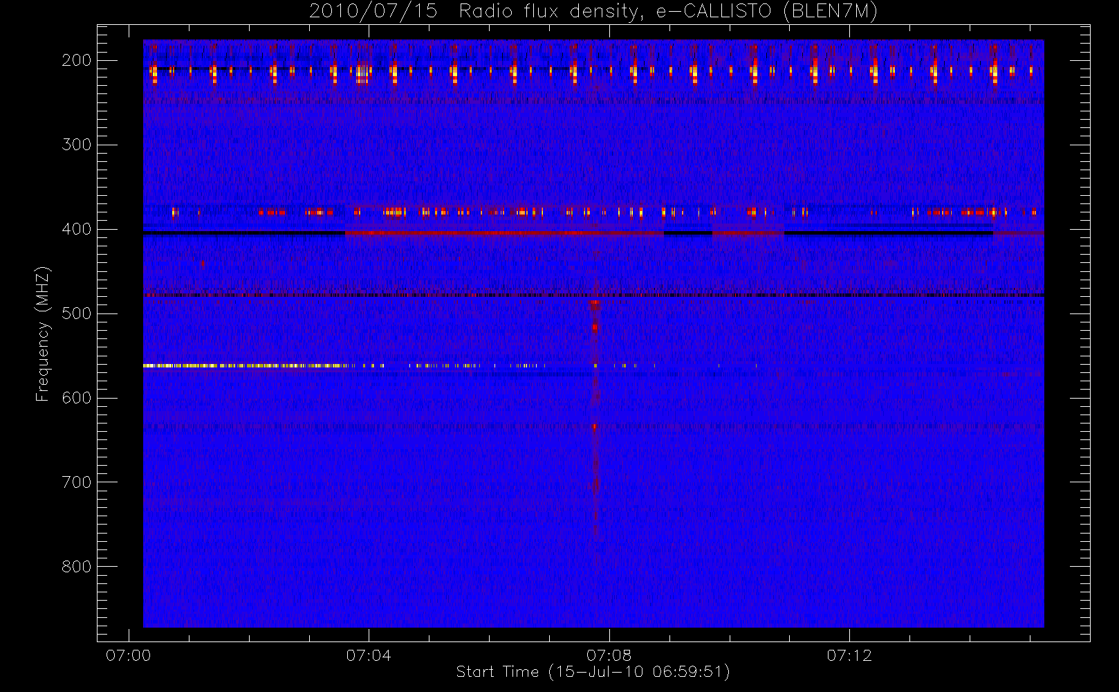Click the '07:04' time axis label
Screen dimensions: 1119x692
point(369,655)
